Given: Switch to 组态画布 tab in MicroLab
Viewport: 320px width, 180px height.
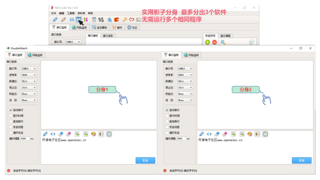Looking at the screenshot, I should (100, 28).
